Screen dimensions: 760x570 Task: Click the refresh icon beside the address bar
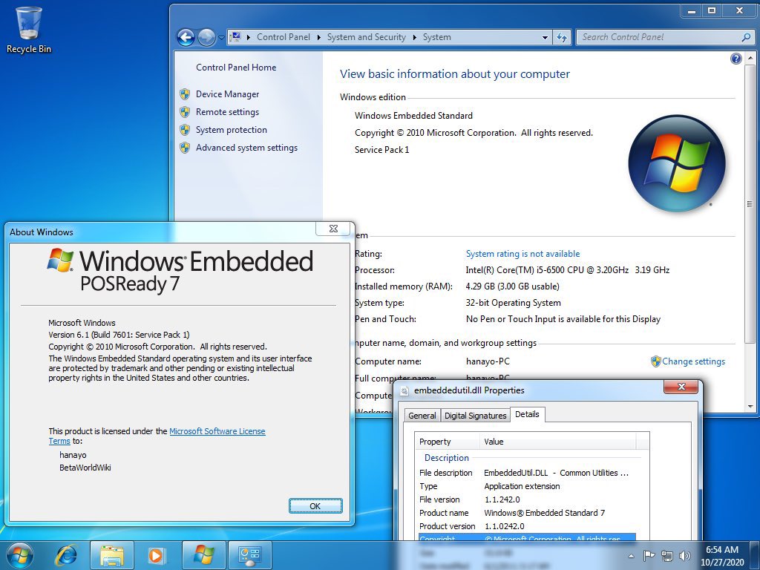(x=562, y=36)
